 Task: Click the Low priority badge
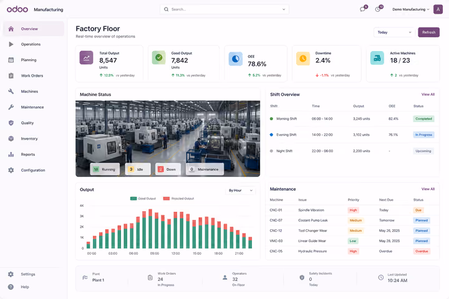point(353,241)
